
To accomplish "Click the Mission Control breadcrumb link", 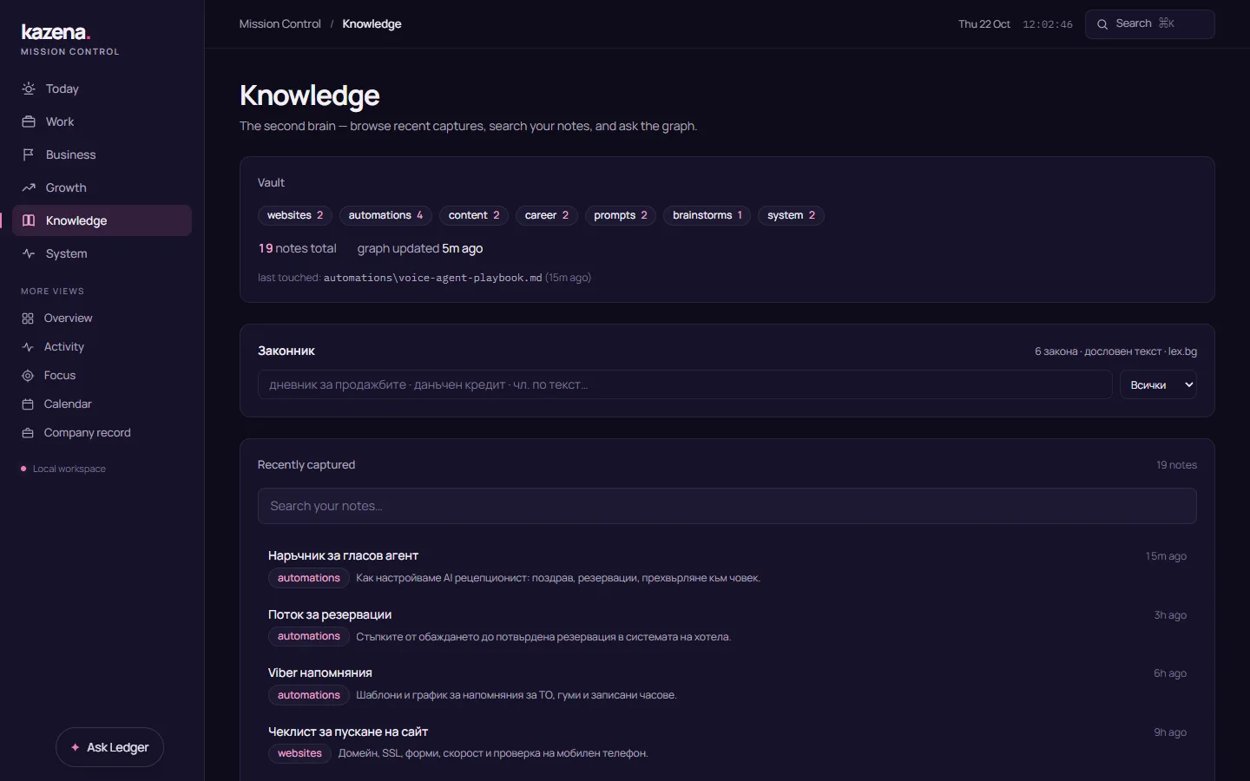I will click(x=280, y=24).
